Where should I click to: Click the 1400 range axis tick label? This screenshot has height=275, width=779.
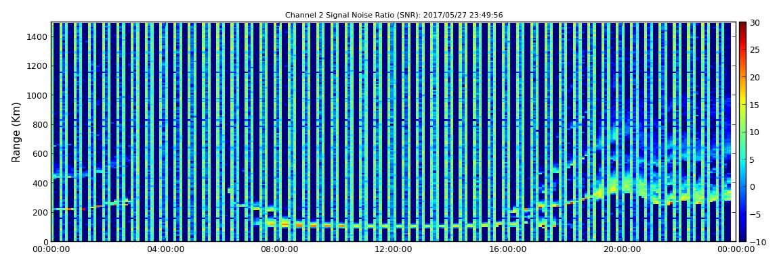click(x=38, y=36)
